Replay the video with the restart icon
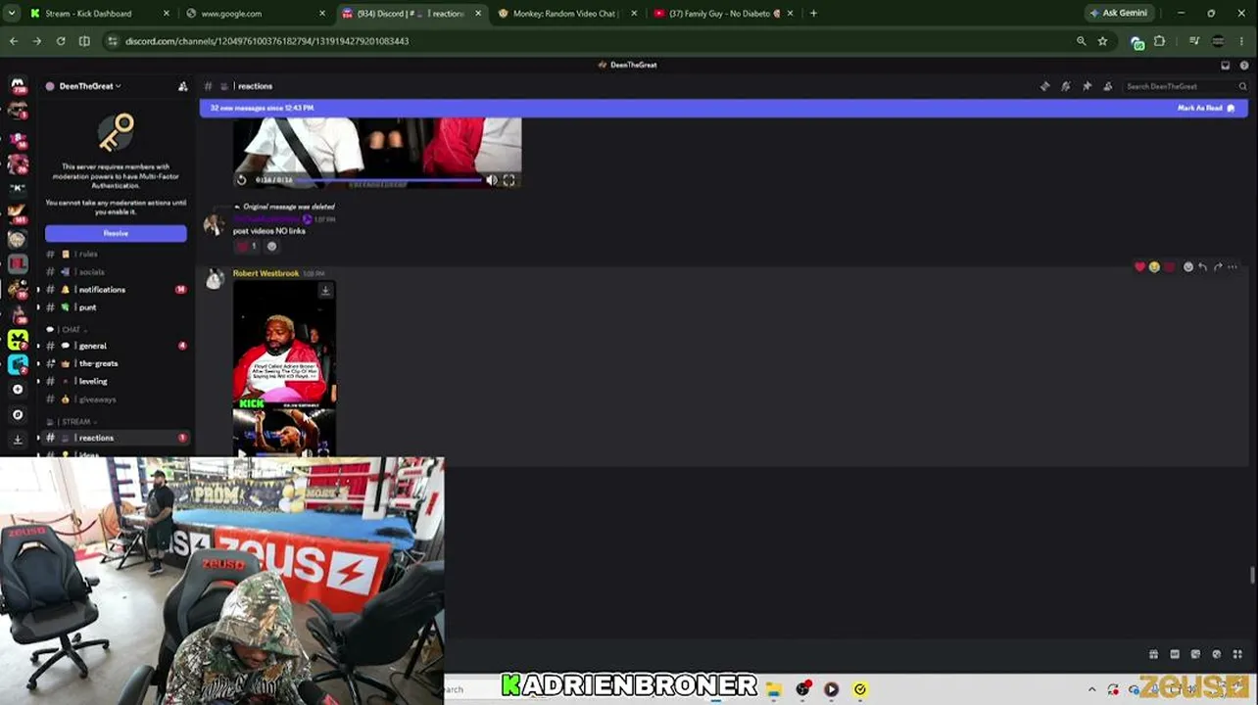The width and height of the screenshot is (1258, 705). (242, 180)
